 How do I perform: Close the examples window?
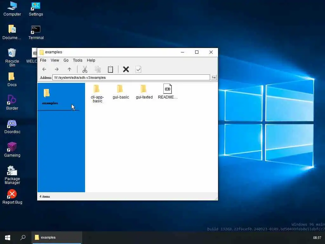point(211,52)
